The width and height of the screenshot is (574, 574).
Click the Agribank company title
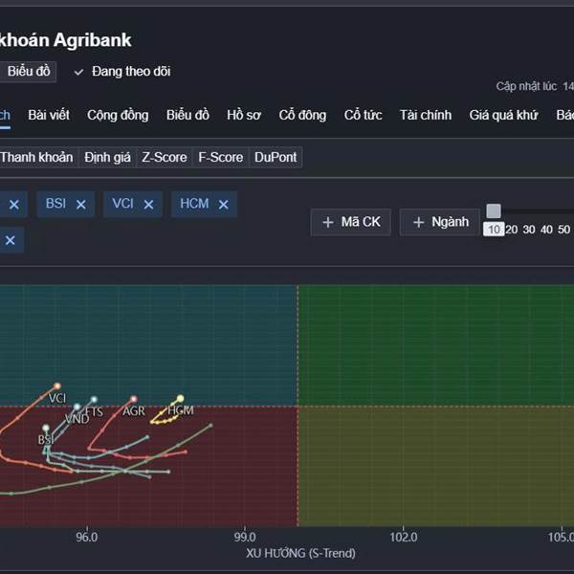tap(65, 40)
